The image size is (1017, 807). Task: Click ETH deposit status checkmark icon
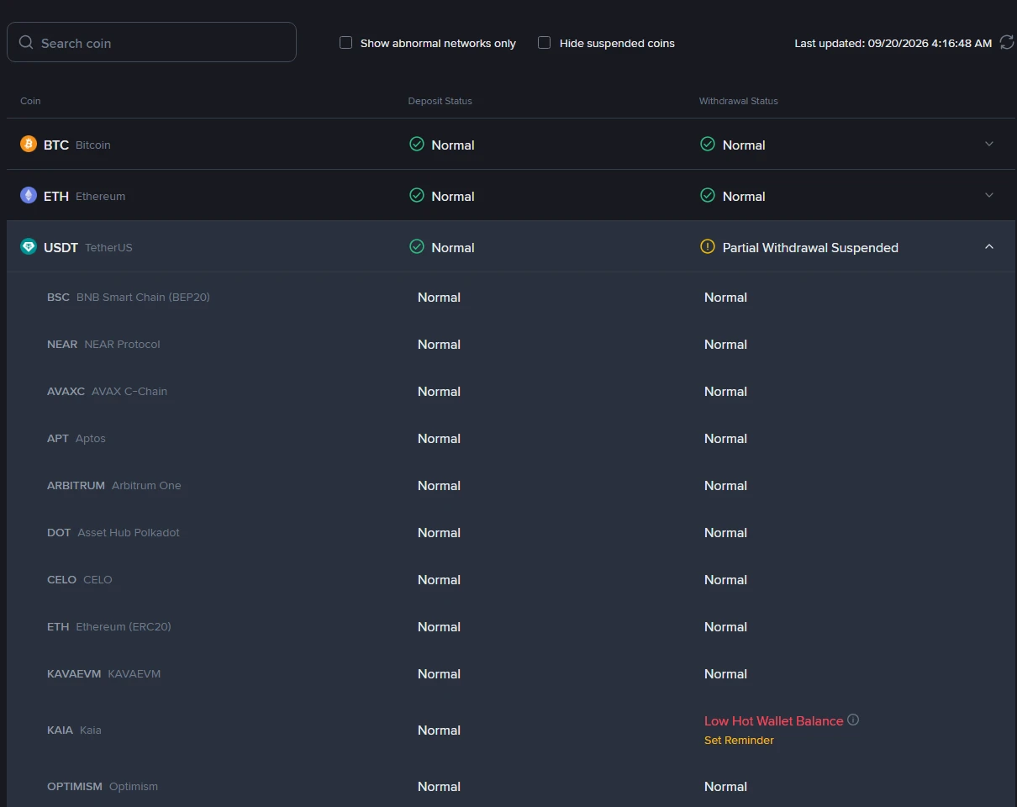pyautogui.click(x=417, y=195)
